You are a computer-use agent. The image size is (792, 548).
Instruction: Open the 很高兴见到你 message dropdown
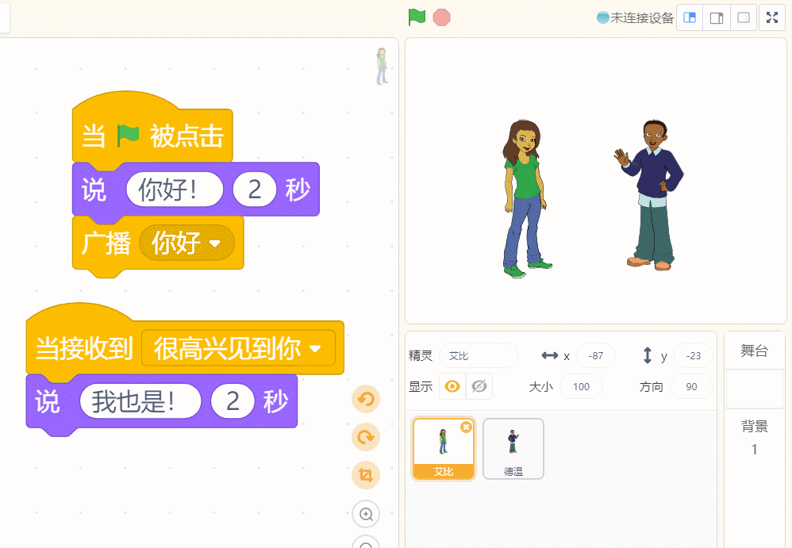[238, 347]
